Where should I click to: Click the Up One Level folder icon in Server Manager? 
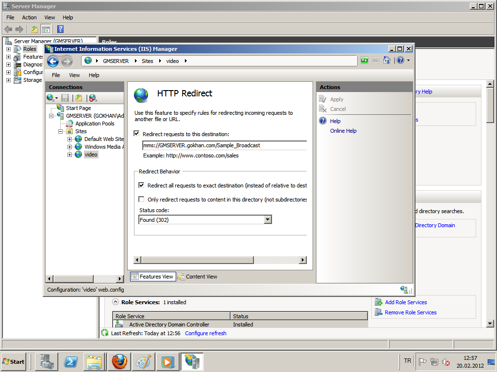[34, 30]
